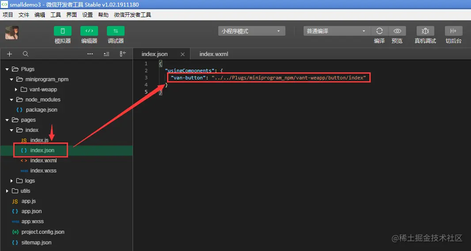Click the logs folder icon
Screen dimensions: 471x251
(19, 181)
